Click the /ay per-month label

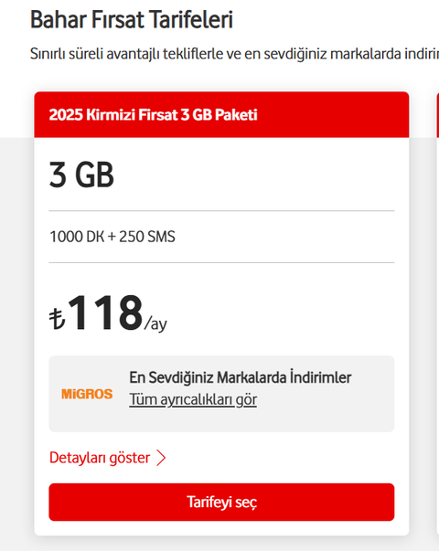155,323
